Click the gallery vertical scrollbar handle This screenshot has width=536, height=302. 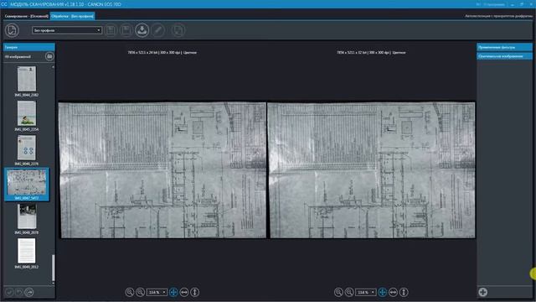[53, 268]
